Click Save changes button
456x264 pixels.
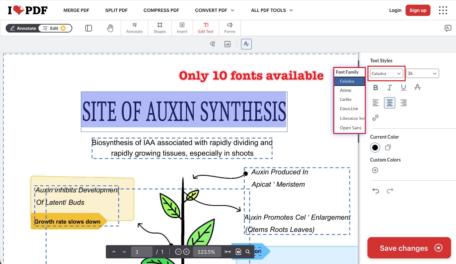coord(409,248)
